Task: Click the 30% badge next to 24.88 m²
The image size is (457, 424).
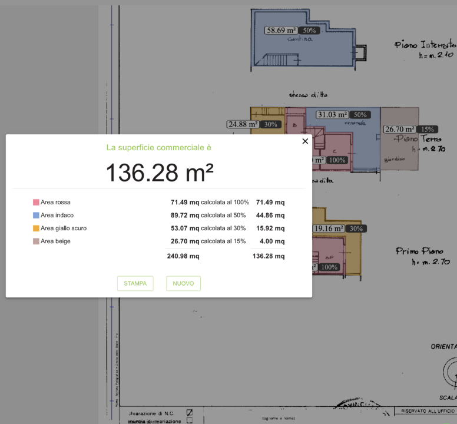Action: tap(271, 124)
